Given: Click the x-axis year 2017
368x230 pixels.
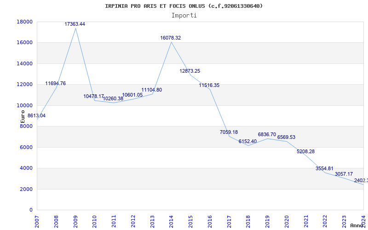Looking at the screenshot, I should click(229, 222).
